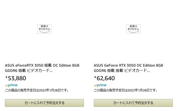Click the ¥53,880 price

pos(17,78)
